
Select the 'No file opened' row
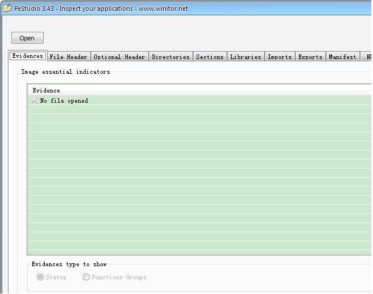[x=199, y=100]
